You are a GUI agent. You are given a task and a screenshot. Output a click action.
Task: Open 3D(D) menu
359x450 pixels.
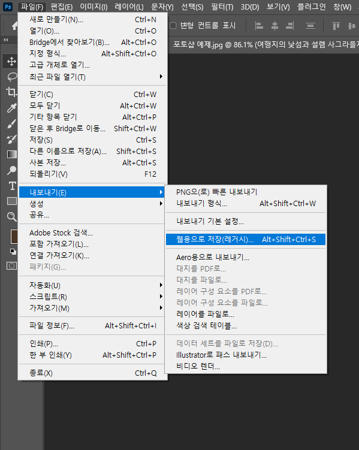click(250, 7)
